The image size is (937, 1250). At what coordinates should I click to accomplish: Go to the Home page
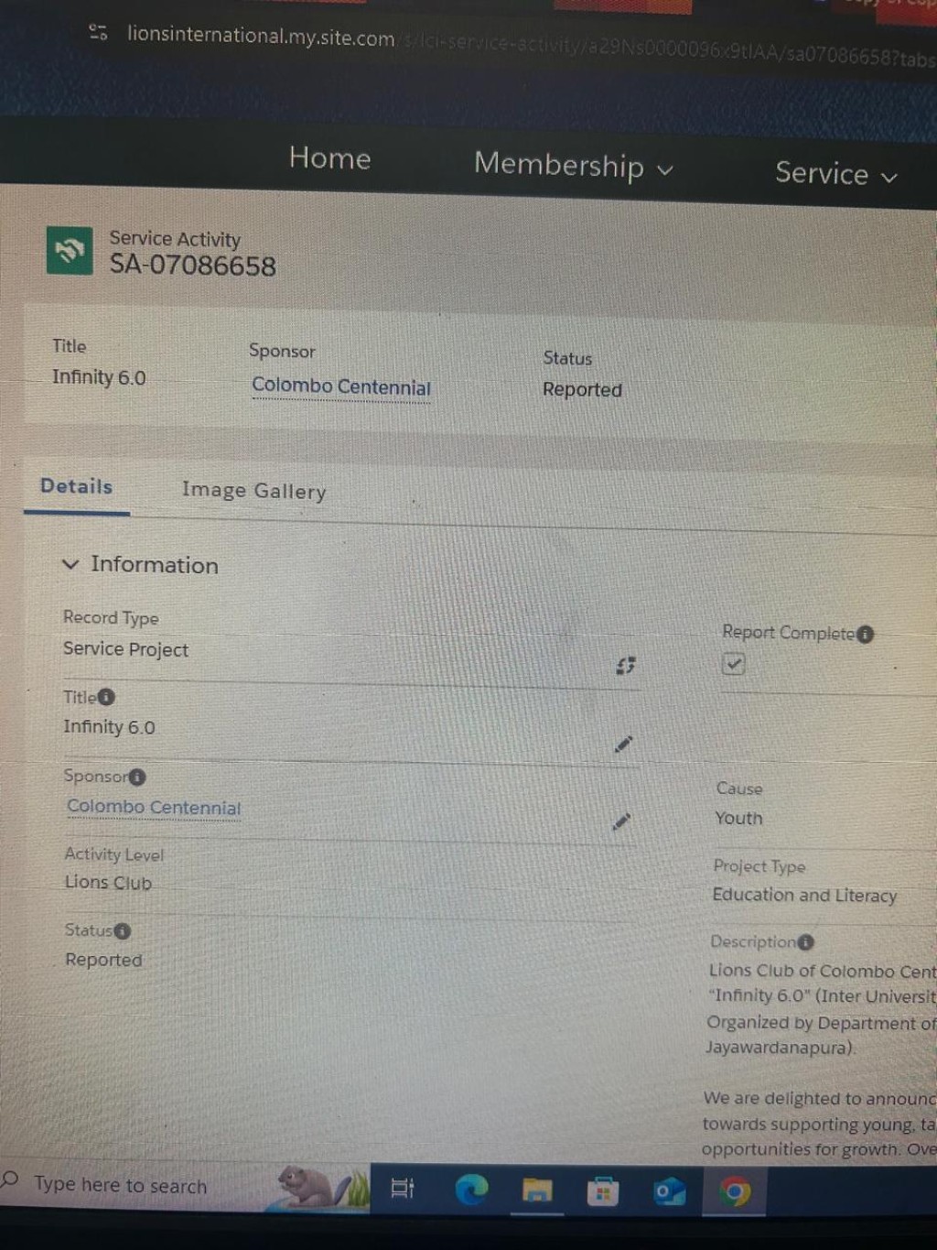(330, 158)
